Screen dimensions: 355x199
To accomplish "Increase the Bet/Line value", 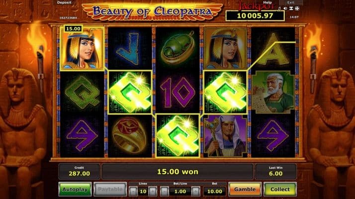I will point(196,192).
